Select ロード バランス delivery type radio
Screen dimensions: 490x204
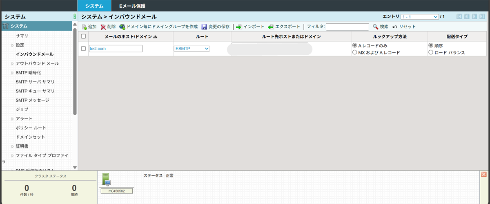click(x=430, y=53)
